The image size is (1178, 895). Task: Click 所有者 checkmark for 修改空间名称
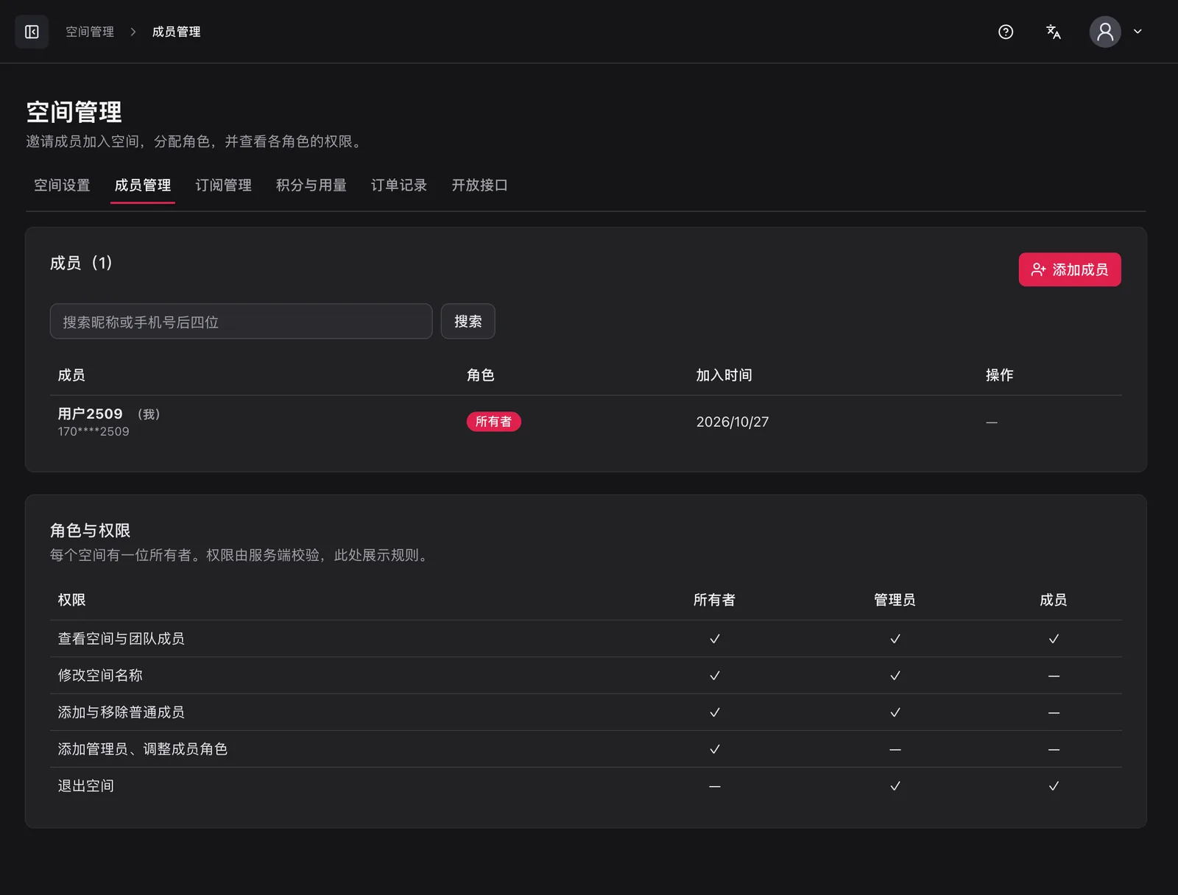tap(714, 676)
